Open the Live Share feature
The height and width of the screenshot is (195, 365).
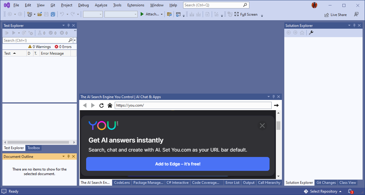coord(335,14)
